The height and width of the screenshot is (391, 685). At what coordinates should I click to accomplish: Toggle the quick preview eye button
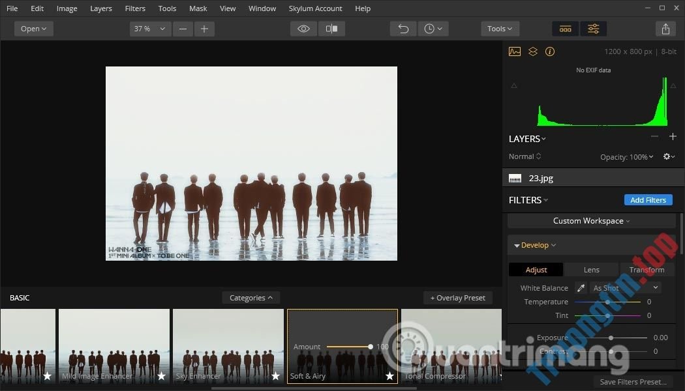303,29
